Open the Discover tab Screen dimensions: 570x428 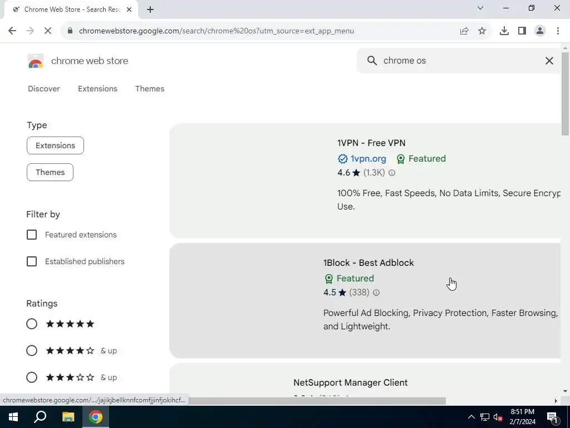click(x=43, y=89)
